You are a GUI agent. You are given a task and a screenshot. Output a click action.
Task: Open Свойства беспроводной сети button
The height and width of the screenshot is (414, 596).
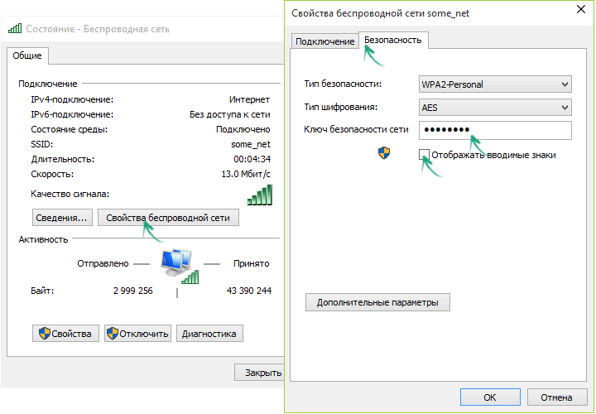[x=168, y=218]
